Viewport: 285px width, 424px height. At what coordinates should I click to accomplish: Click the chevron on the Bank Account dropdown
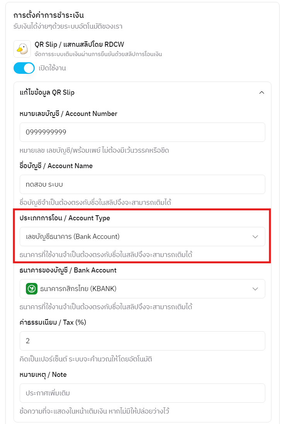pos(255,289)
